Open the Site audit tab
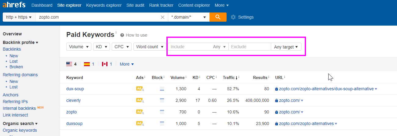The width and height of the screenshot is (397, 136). [x=135, y=5]
